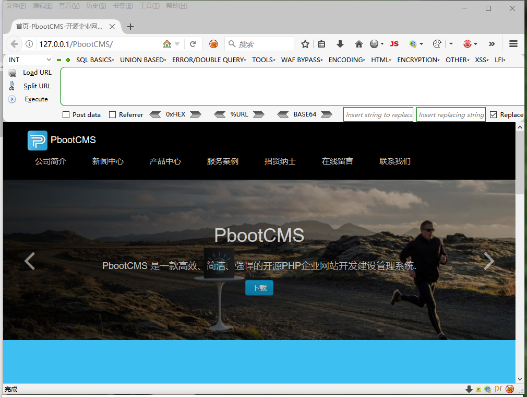This screenshot has height=397, width=527.
Task: Expand the TOOLS dropdown
Action: pos(264,60)
